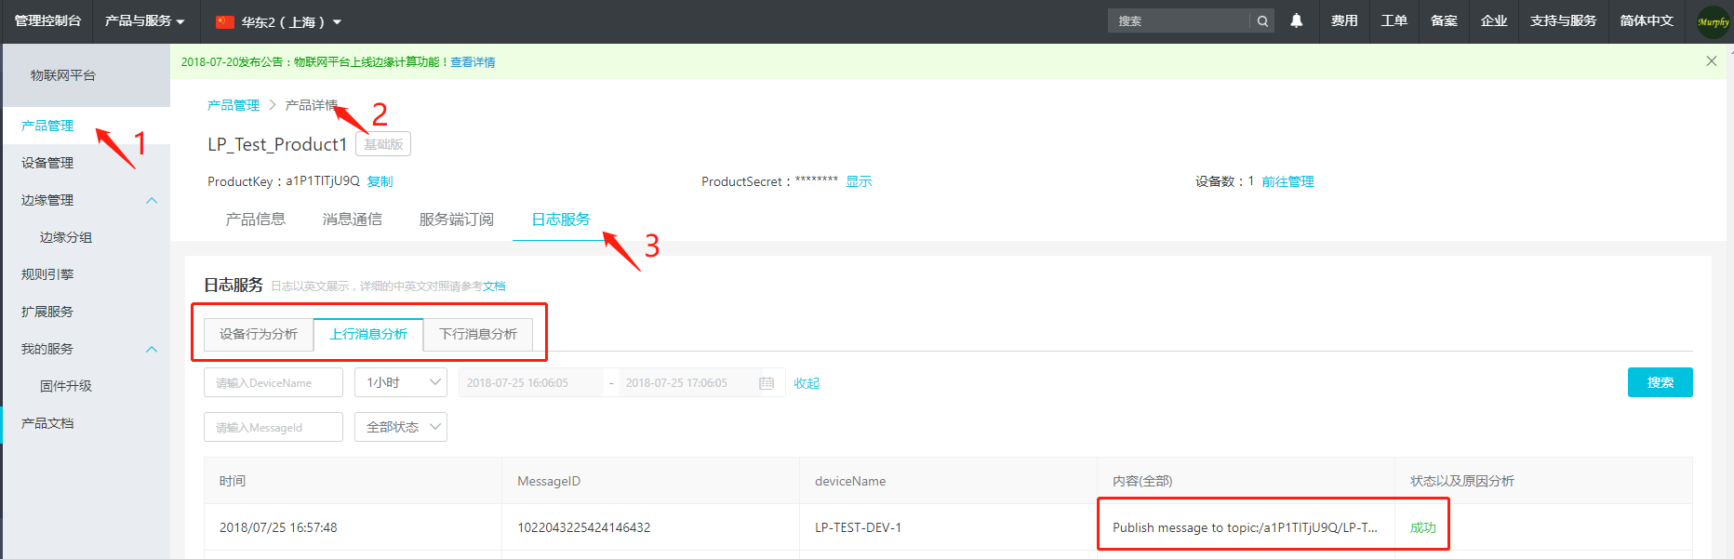Select the 下行消息分析 tab
This screenshot has width=1734, height=559.
[x=477, y=334]
